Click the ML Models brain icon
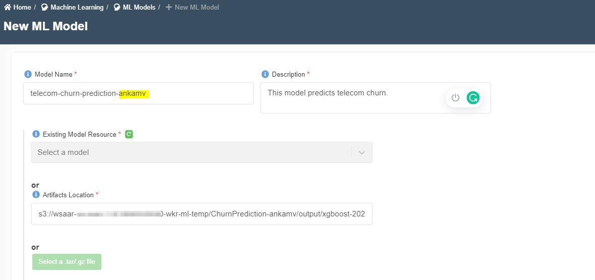Image resolution: width=595 pixels, height=280 pixels. [117, 7]
